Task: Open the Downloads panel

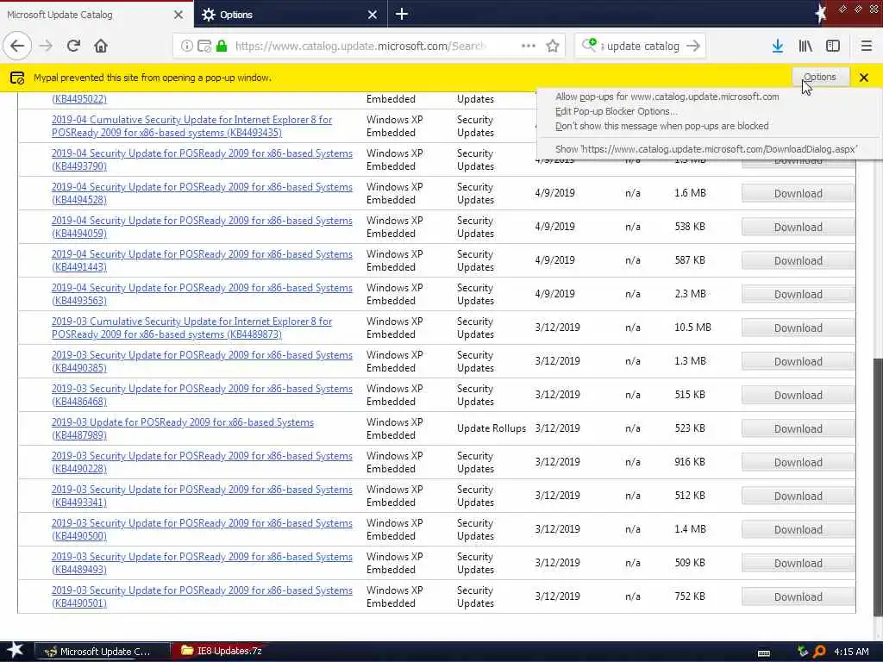Action: tap(778, 46)
